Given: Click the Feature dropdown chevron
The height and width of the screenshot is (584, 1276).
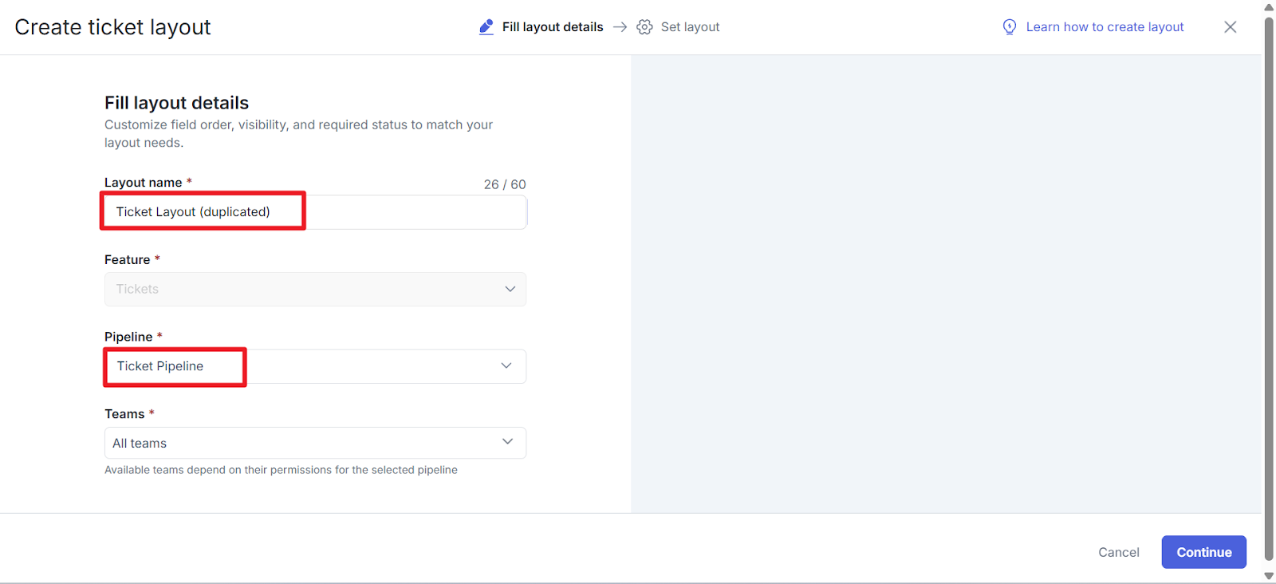Looking at the screenshot, I should coord(510,289).
